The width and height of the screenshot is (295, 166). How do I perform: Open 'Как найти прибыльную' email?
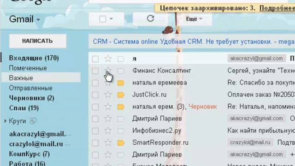(x=261, y=130)
